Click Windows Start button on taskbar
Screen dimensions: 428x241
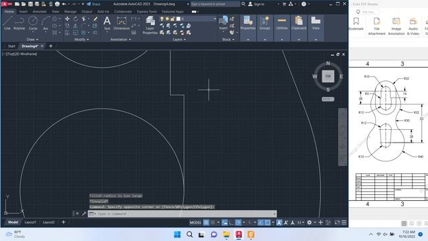point(177,234)
